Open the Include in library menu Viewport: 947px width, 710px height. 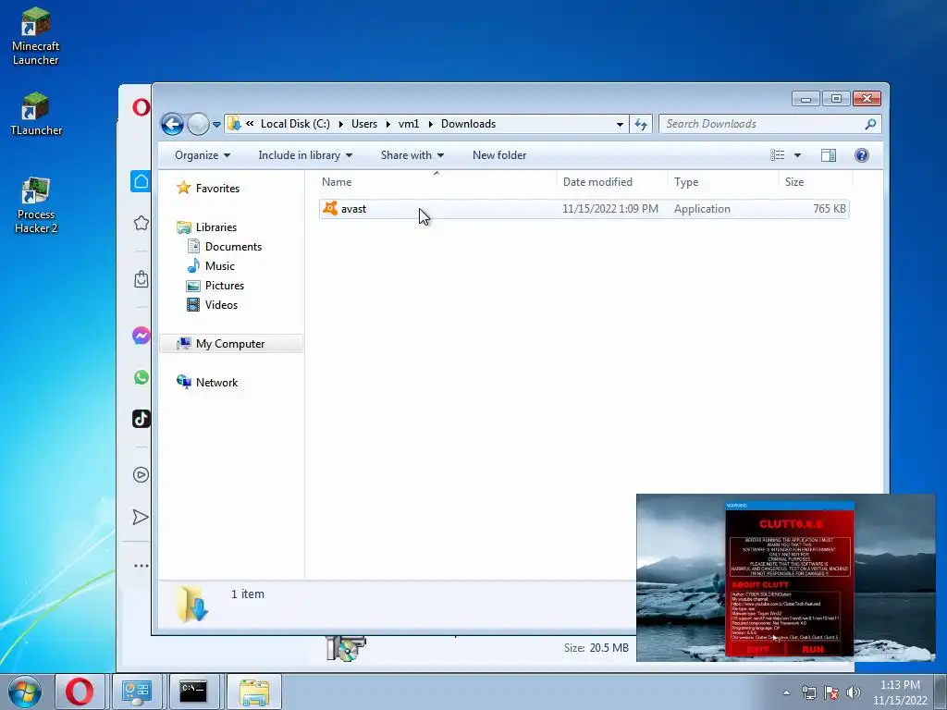[305, 155]
